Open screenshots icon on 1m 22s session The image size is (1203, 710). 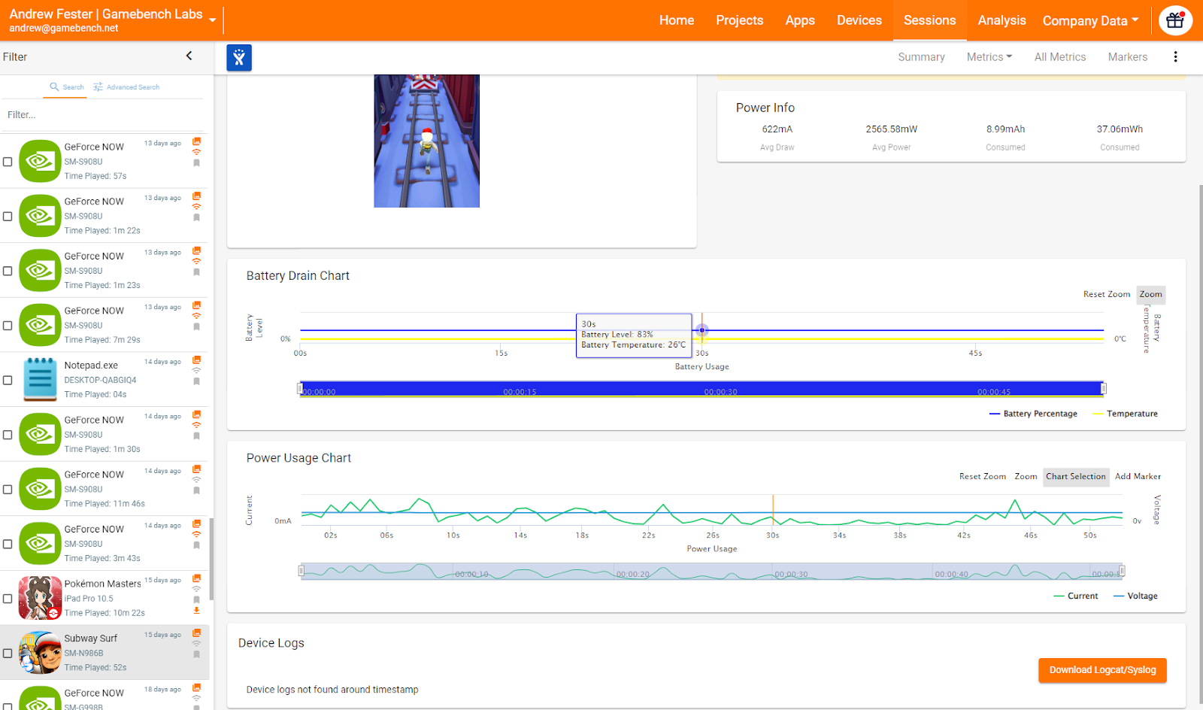coord(196,196)
